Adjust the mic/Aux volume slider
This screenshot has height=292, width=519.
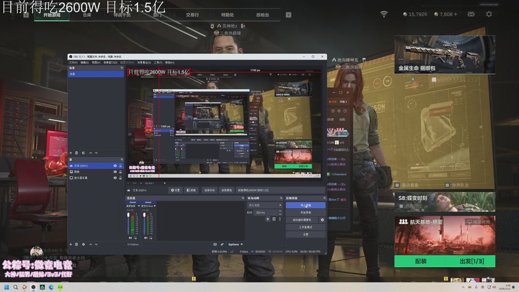144,223
